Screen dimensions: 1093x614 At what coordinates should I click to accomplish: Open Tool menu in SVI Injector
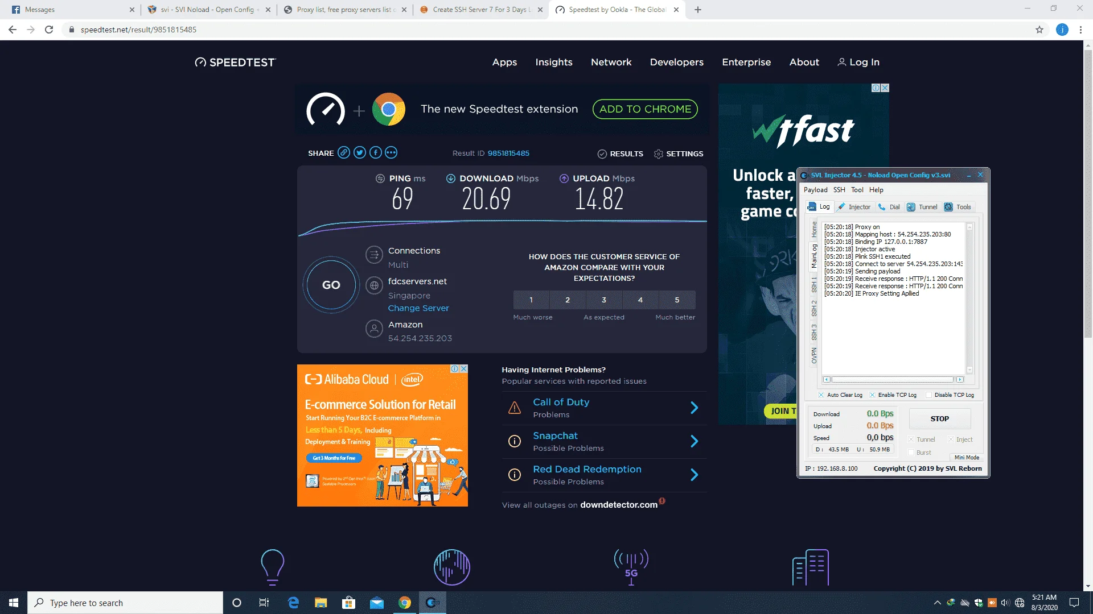point(857,190)
